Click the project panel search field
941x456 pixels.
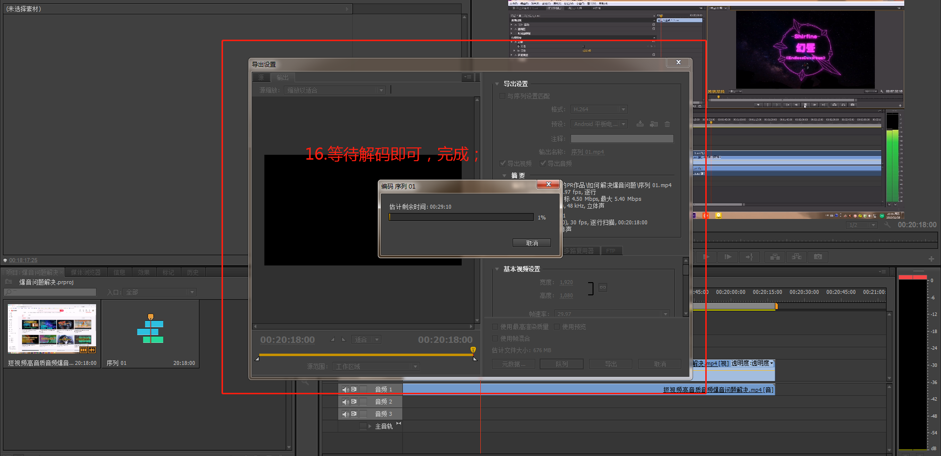50,292
